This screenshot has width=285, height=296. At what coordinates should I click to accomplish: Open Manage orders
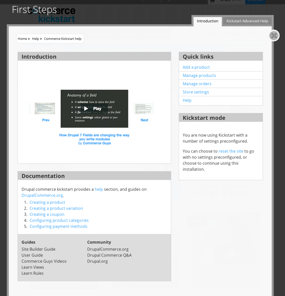point(197,84)
